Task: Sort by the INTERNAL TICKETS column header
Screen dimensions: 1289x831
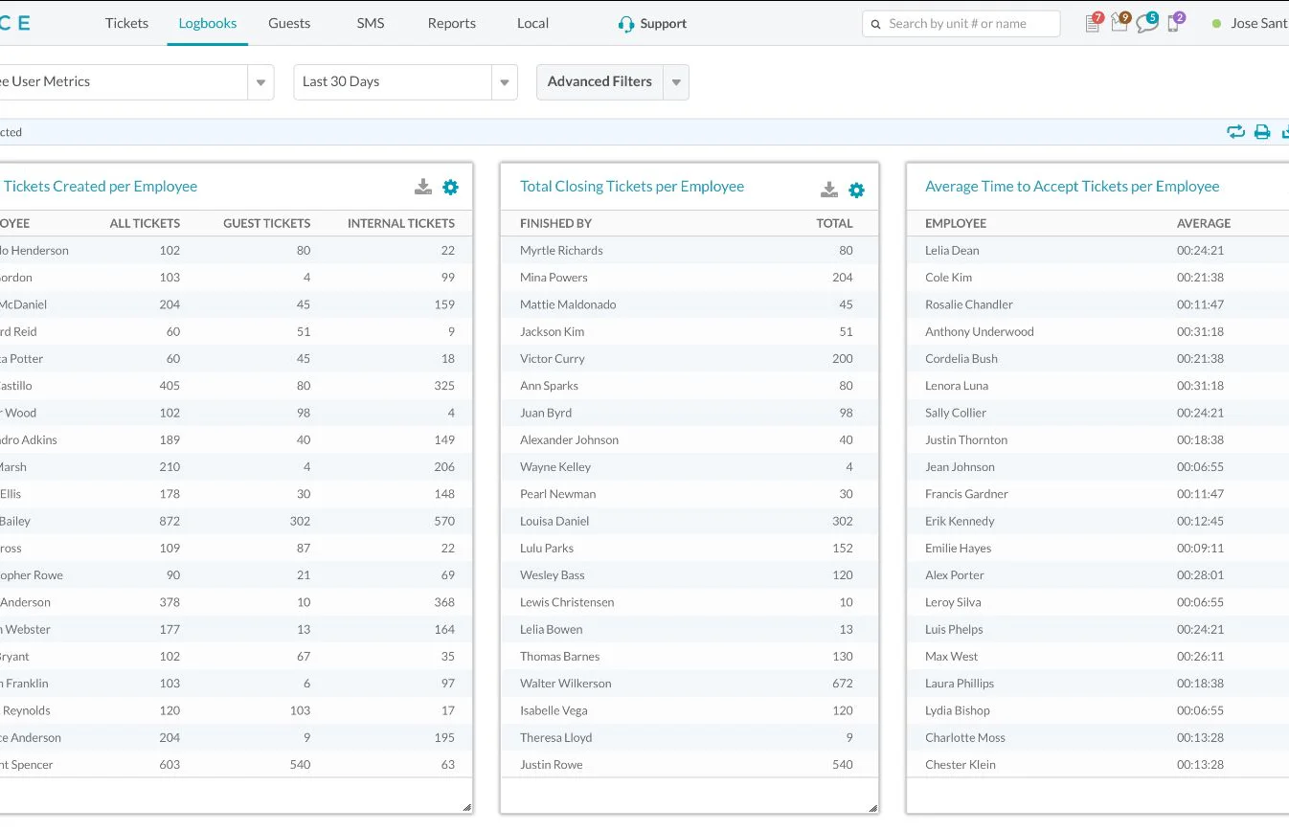Action: pyautogui.click(x=401, y=223)
